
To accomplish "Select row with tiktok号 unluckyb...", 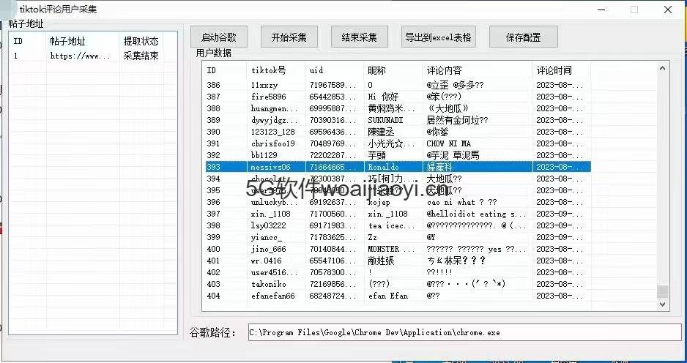I will (398, 202).
